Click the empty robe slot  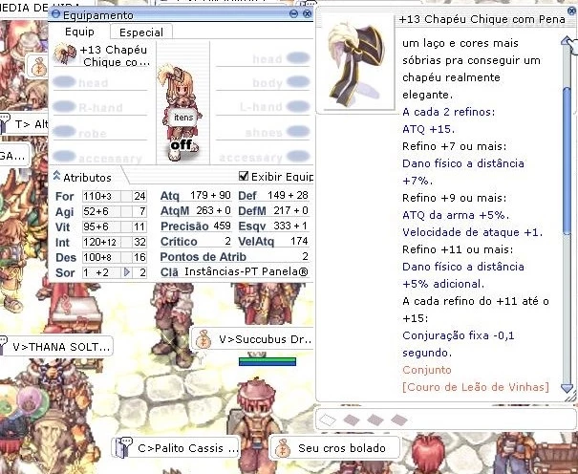[x=100, y=132]
